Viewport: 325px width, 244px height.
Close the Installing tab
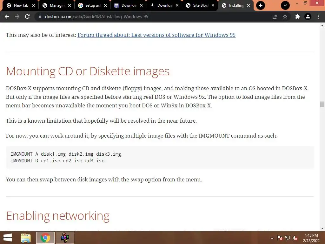[249, 5]
